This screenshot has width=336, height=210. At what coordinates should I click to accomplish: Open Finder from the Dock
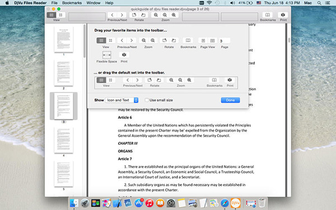click(x=74, y=203)
